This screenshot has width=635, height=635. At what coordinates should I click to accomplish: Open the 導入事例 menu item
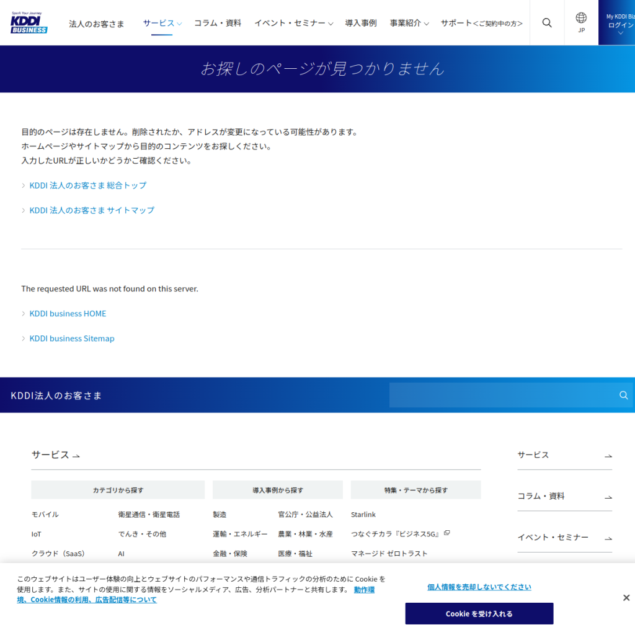coord(360,24)
